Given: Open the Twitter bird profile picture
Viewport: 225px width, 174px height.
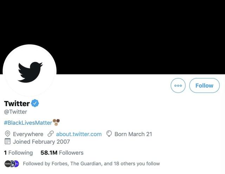Looking at the screenshot, I should pos(30,70).
